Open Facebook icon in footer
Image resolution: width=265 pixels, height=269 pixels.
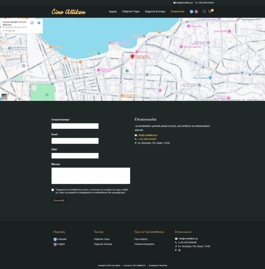[176, 250]
